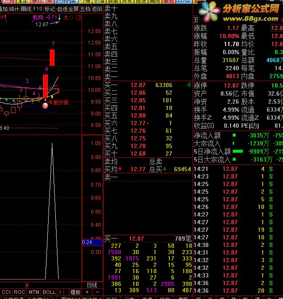The width and height of the screenshot is (283, 299).
Task: Click purple queue order 1075
Action: 132,258
